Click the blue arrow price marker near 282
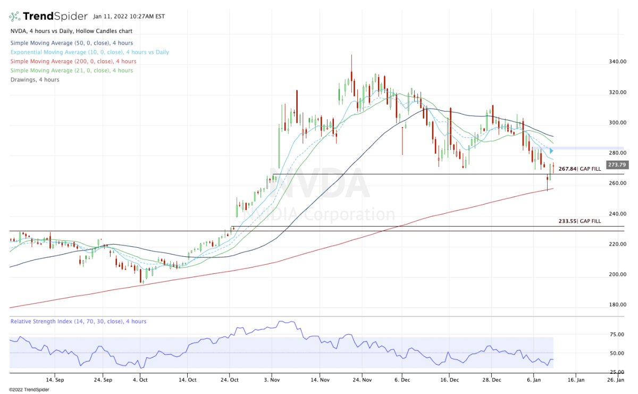This screenshot has height=394, width=638. (x=551, y=151)
